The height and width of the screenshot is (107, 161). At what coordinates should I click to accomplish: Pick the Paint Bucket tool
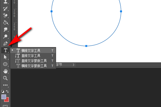(5, 22)
